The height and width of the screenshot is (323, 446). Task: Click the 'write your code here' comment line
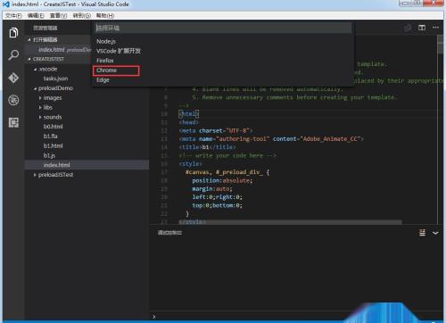227,155
